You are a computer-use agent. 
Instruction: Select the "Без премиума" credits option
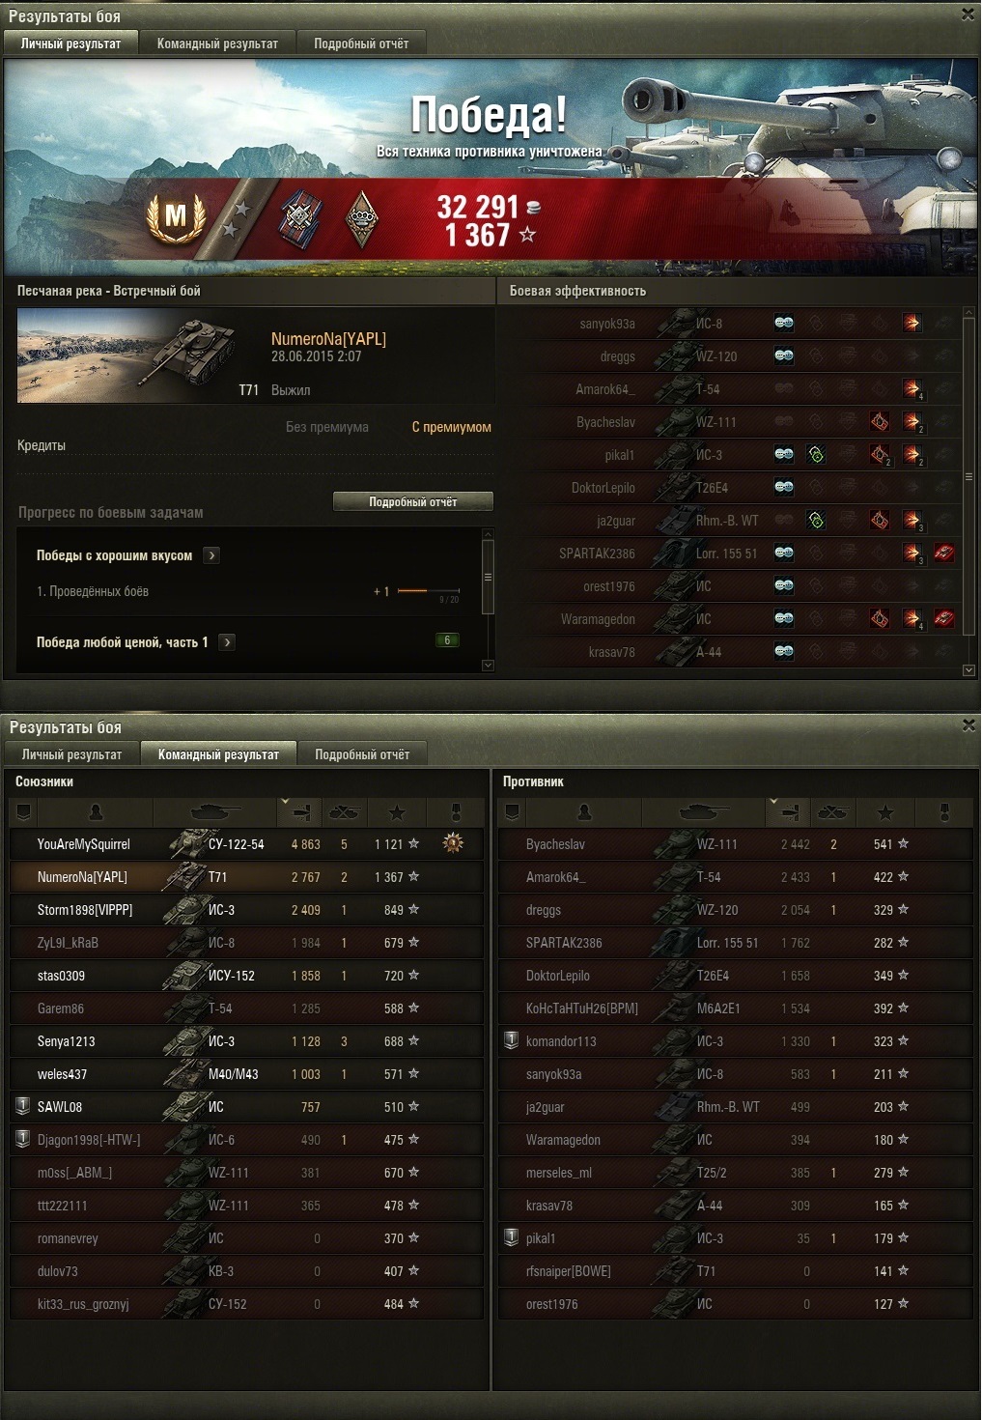click(x=326, y=427)
